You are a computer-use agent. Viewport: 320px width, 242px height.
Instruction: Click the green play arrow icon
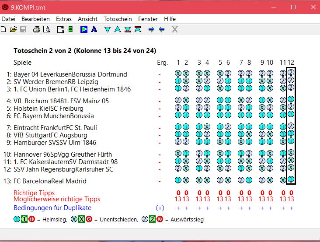pos(84,29)
